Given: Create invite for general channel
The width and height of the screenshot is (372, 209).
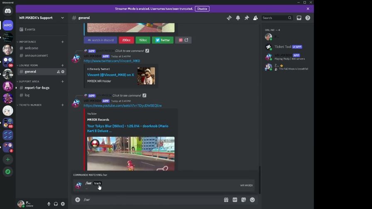Looking at the screenshot, I should 59,72.
